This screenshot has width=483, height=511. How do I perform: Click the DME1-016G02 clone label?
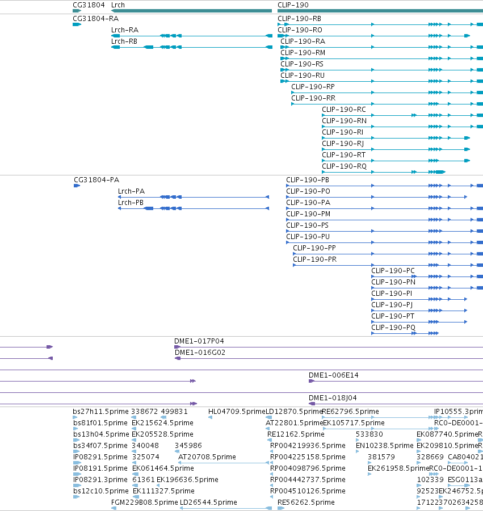point(200,353)
